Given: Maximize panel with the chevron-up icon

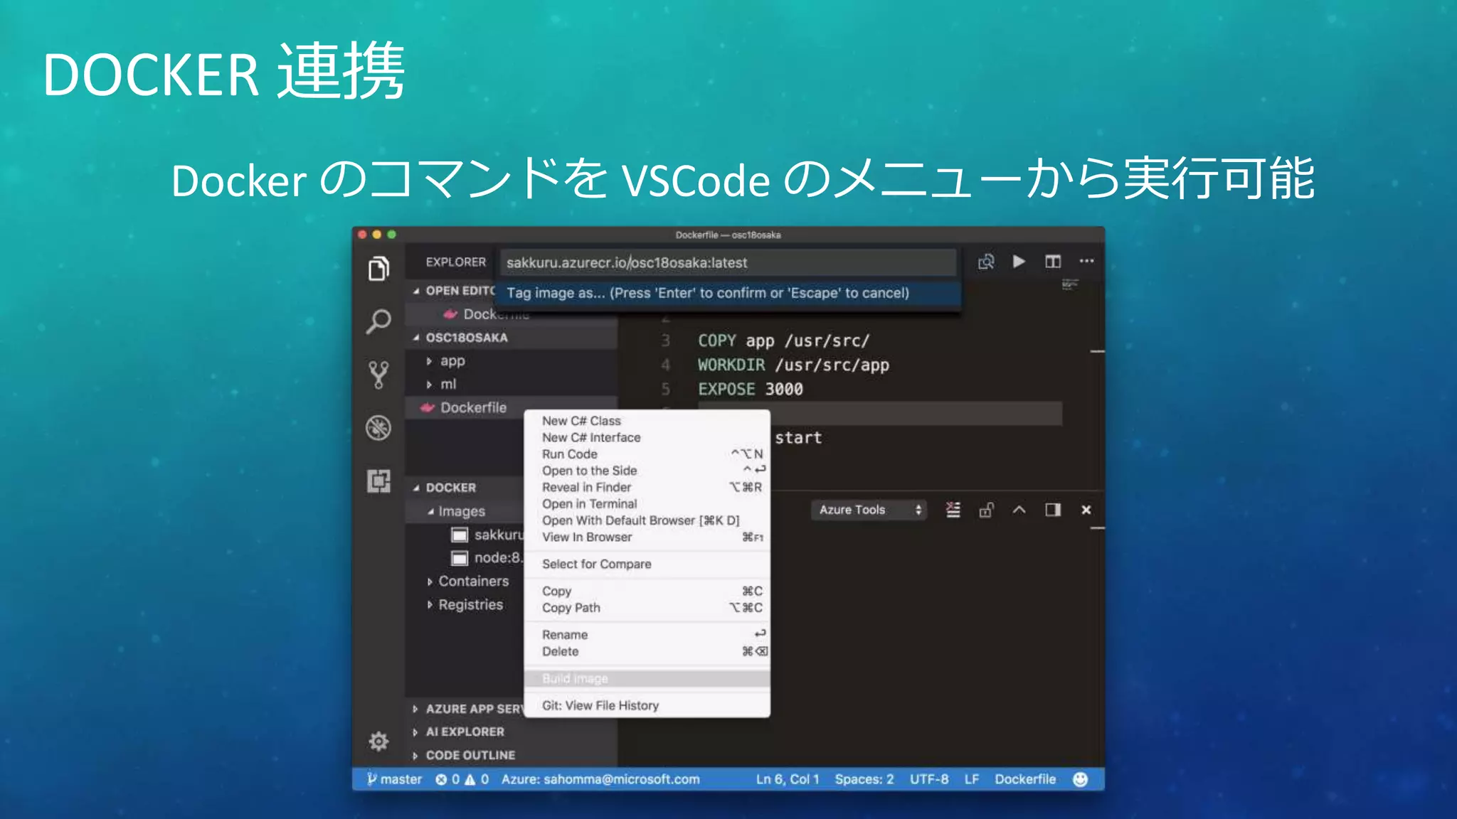Looking at the screenshot, I should 1019,510.
